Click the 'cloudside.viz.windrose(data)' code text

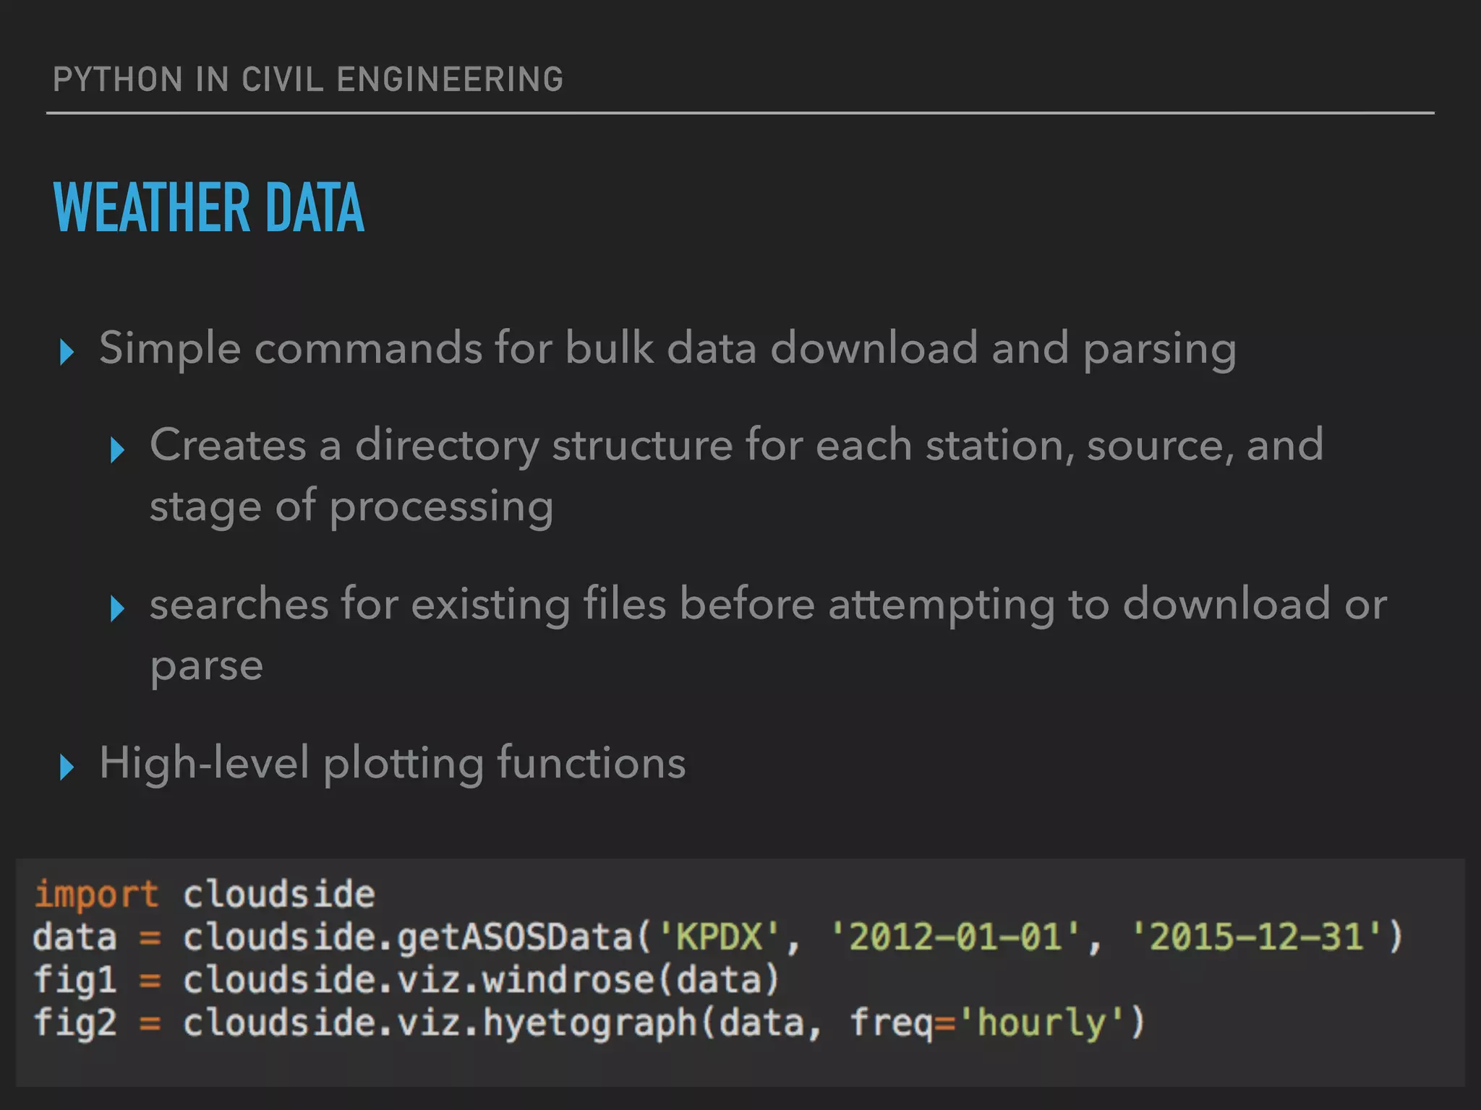481,980
